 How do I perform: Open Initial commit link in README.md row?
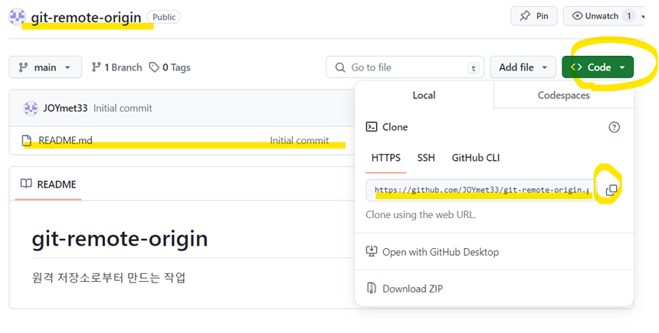pos(300,140)
